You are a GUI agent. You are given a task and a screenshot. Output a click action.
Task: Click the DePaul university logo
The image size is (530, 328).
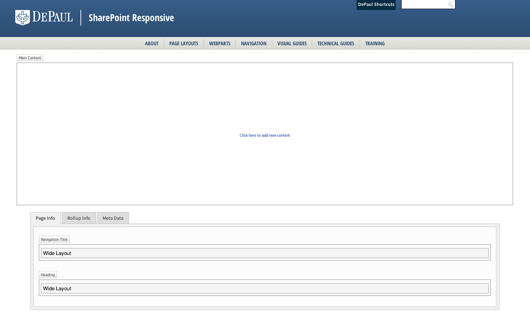(x=44, y=17)
